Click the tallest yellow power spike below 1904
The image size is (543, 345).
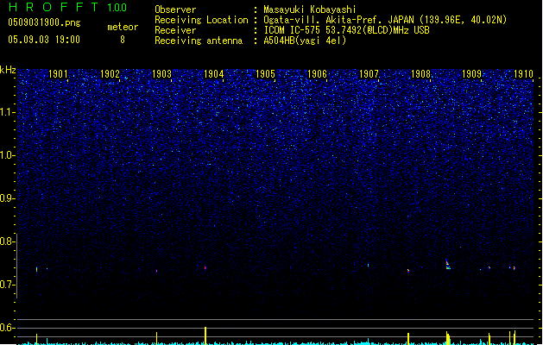click(x=205, y=336)
